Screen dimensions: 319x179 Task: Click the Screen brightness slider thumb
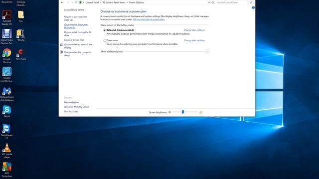(x=183, y=112)
